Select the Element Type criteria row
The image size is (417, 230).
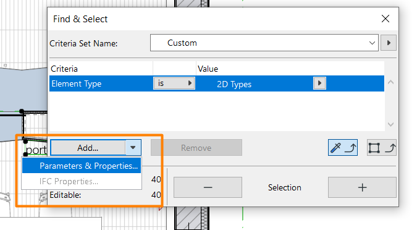point(217,83)
